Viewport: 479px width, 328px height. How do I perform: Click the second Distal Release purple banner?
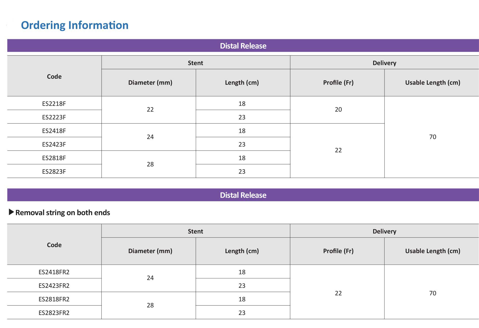pyautogui.click(x=243, y=195)
